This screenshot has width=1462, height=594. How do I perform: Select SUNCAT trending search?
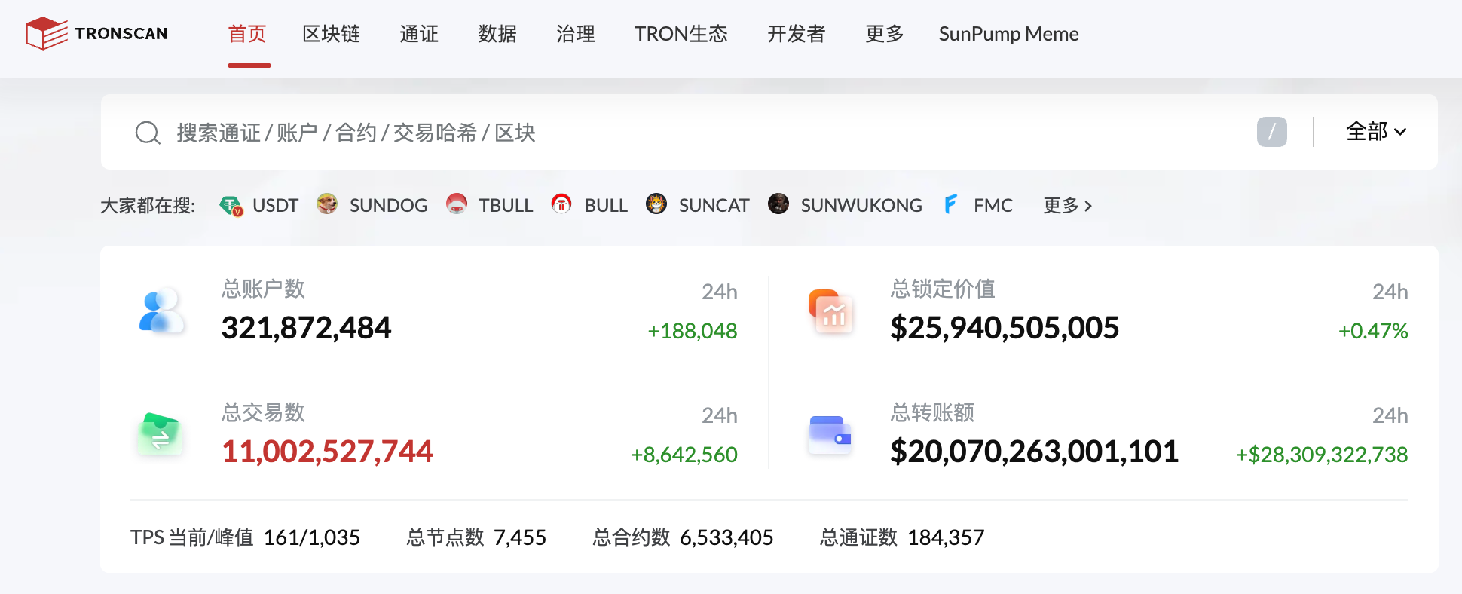pyautogui.click(x=714, y=205)
